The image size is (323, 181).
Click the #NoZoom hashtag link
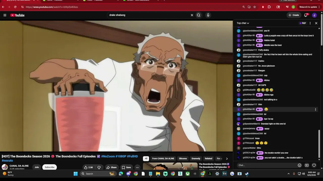pos(108,156)
